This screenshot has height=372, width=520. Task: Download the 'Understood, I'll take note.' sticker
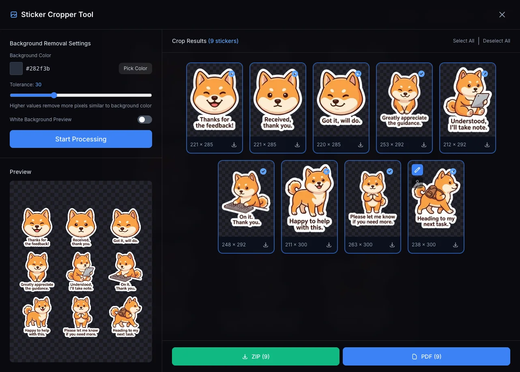(x=487, y=145)
